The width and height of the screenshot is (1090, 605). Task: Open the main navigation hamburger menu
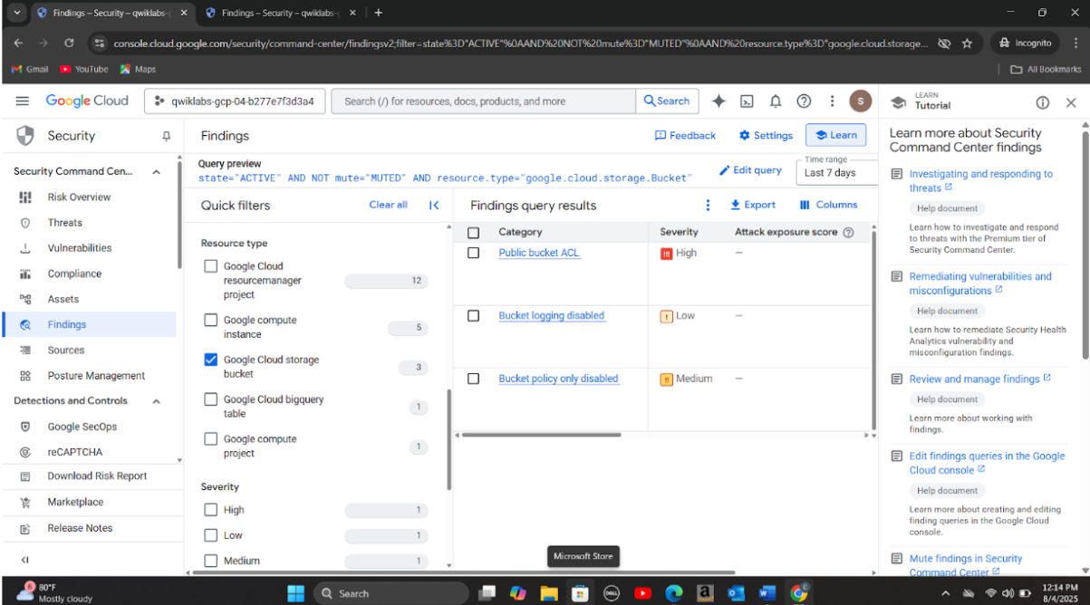click(23, 101)
